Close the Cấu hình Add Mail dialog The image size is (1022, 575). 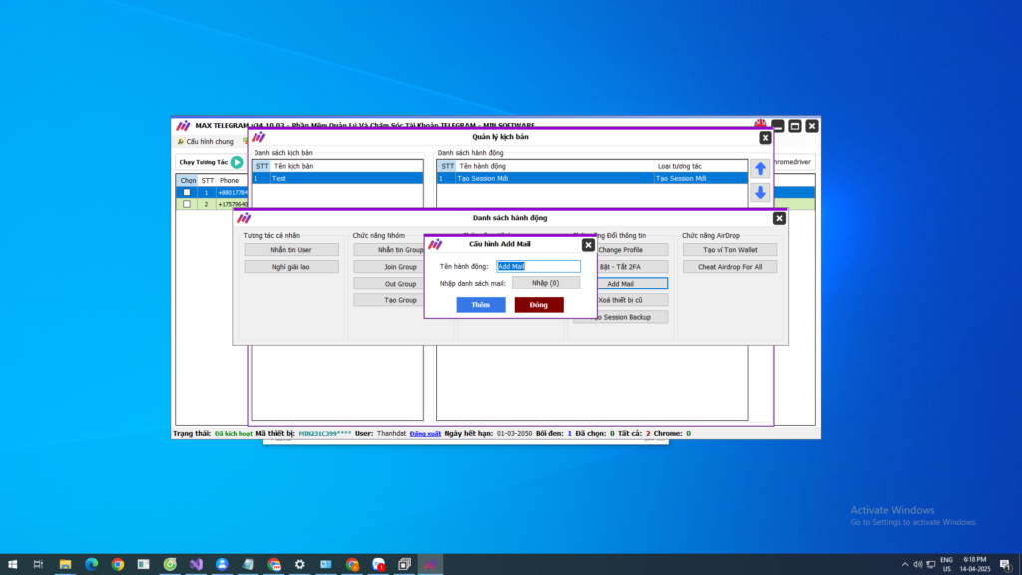tap(588, 244)
